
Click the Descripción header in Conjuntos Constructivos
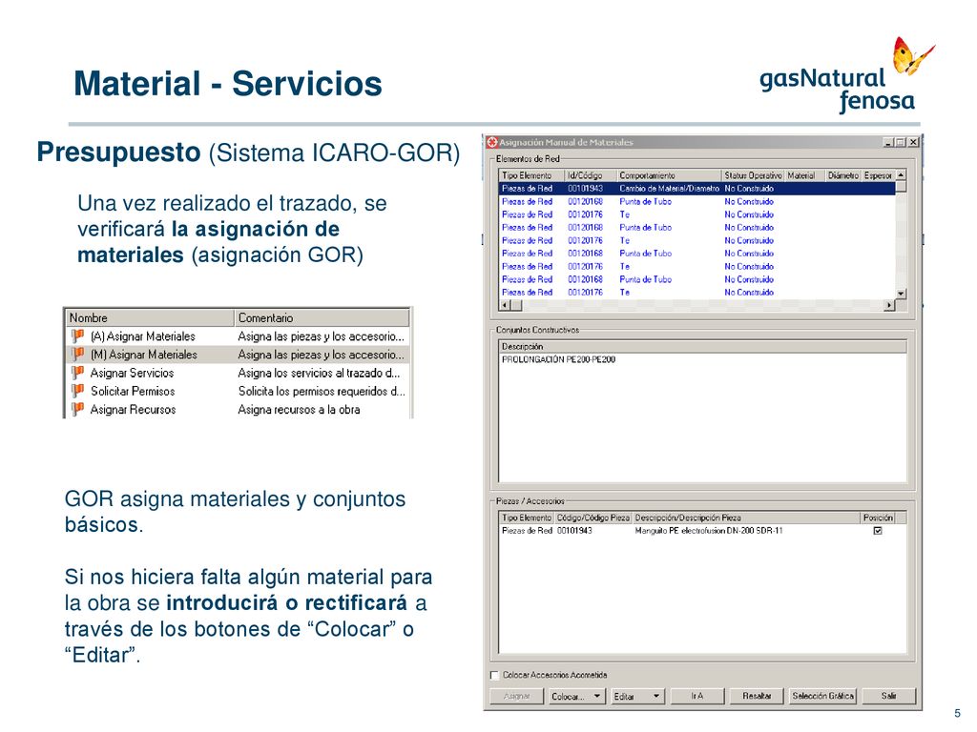(703, 346)
